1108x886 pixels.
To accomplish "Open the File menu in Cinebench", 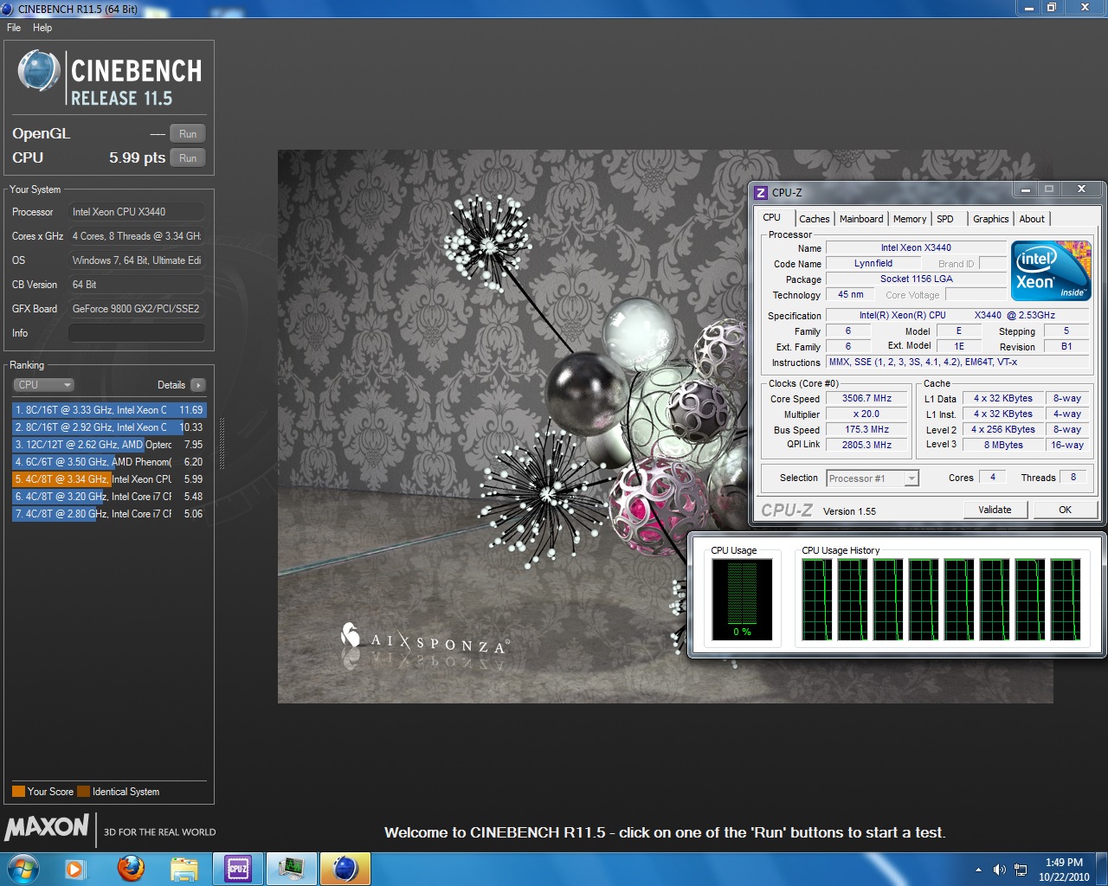I will coord(14,28).
